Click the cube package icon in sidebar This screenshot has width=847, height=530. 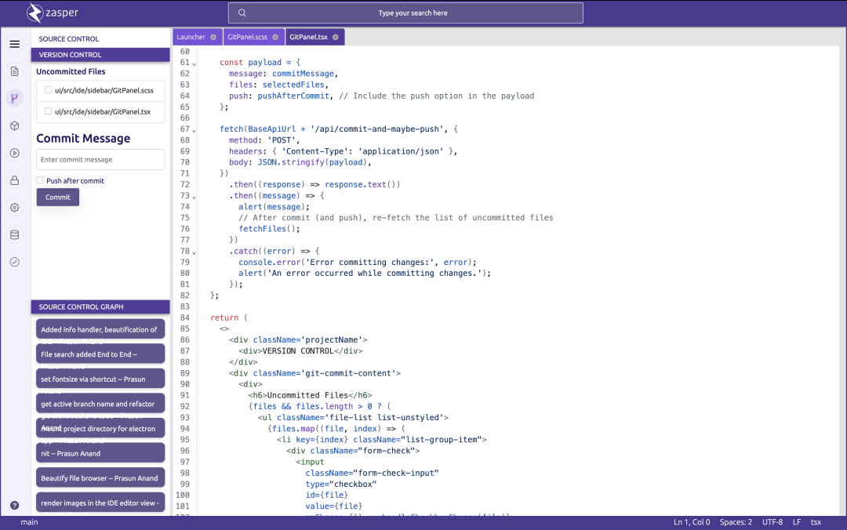(x=14, y=125)
